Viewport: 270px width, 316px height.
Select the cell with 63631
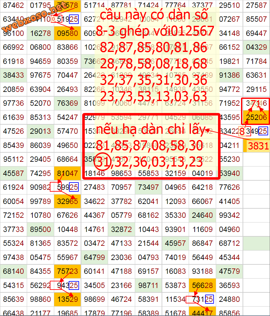tap(256, 75)
